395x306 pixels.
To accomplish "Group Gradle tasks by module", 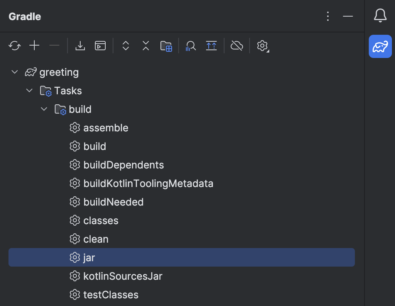I will point(166,46).
